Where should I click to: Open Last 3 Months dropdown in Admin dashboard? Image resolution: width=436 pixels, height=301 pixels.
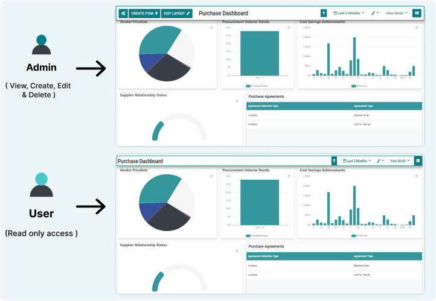pyautogui.click(x=349, y=13)
